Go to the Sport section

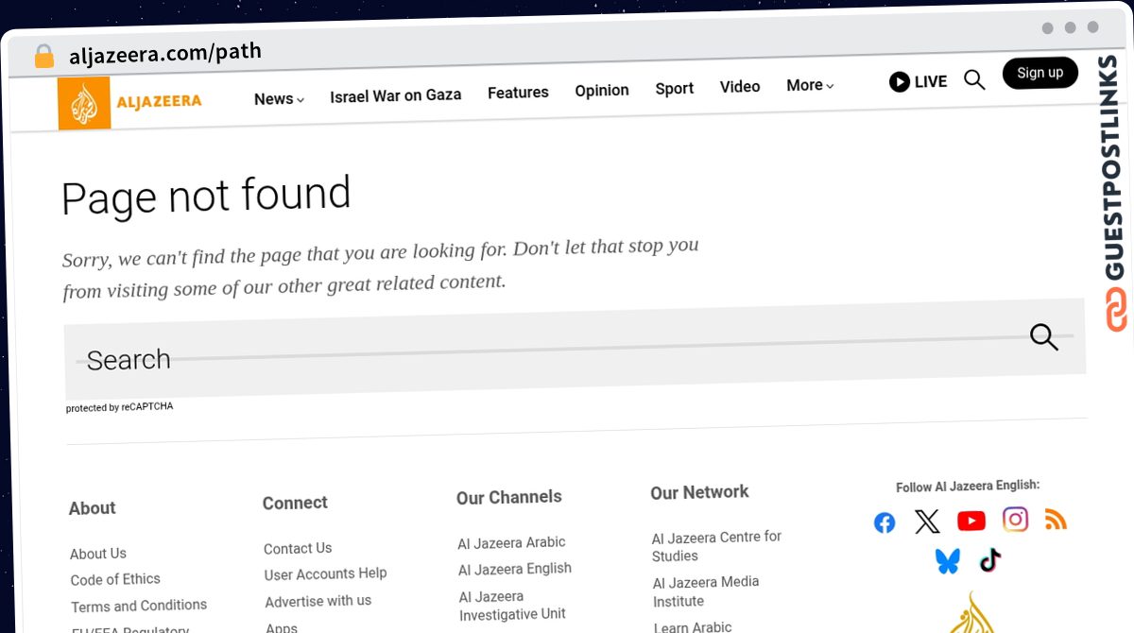click(675, 89)
